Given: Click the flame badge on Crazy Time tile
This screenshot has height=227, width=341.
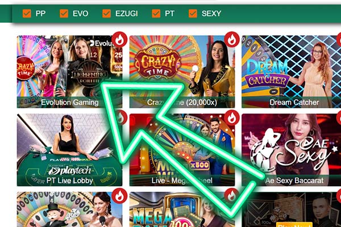Looking at the screenshot, I should click(x=232, y=39).
